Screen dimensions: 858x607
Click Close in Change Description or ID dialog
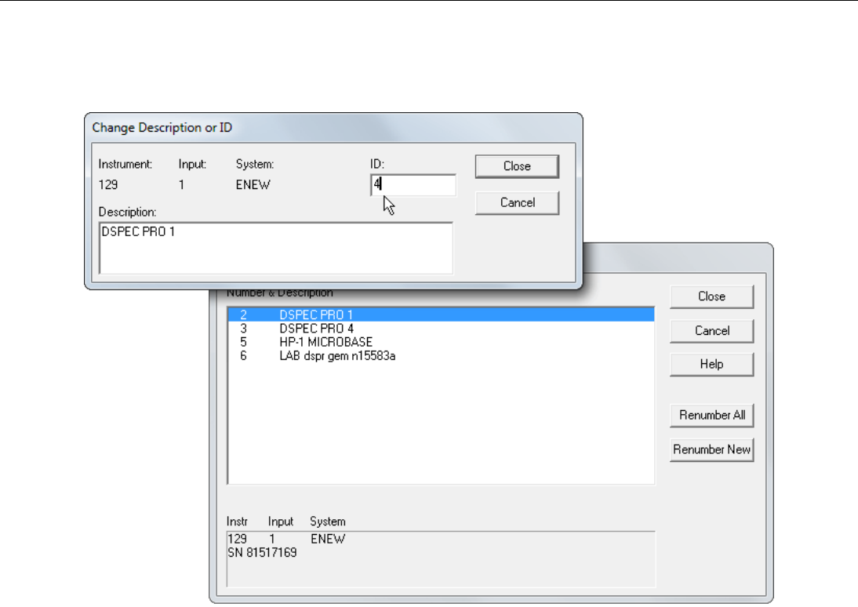point(517,166)
